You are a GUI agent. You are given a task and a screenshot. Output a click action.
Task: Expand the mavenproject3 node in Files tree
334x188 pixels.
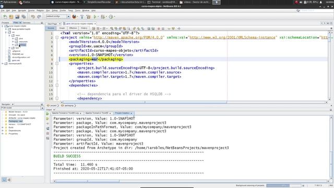click(2, 64)
